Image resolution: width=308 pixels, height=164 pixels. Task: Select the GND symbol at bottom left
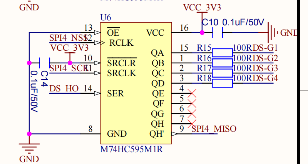(29, 149)
